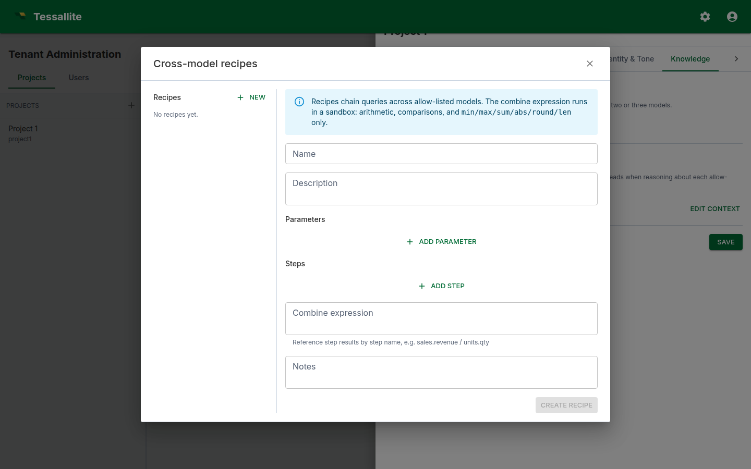Add a new project with plus icon
The height and width of the screenshot is (469, 751).
(x=131, y=105)
